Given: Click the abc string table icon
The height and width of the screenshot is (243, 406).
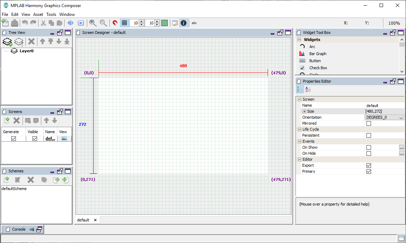Looking at the screenshot, I should pyautogui.click(x=194, y=23).
